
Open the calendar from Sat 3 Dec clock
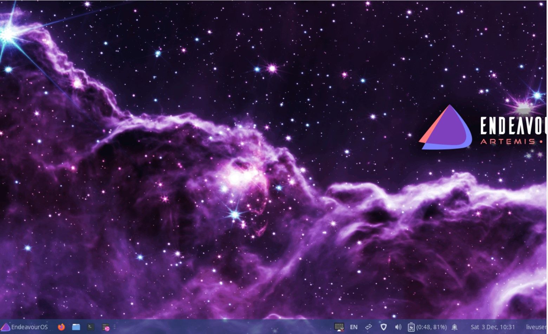(492, 327)
